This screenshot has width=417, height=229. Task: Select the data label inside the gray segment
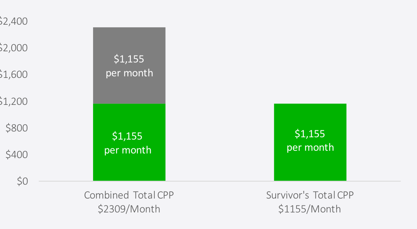129,66
